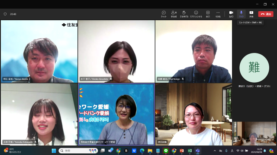The height and width of the screenshot is (155, 277).
Task: Select the guest avatar circle tile
Action: (254, 68)
